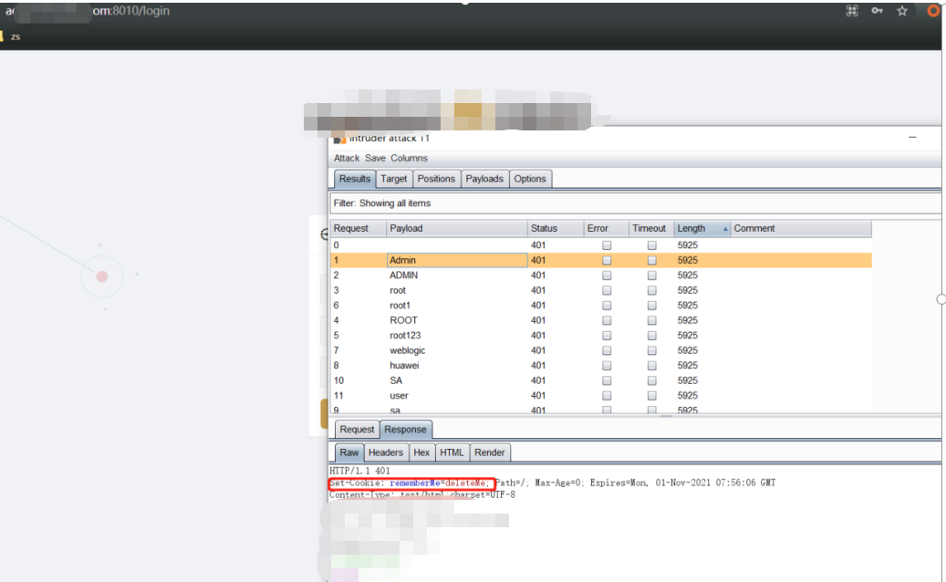946x582 pixels.
Task: Select the SA payload row
Action: [601, 381]
